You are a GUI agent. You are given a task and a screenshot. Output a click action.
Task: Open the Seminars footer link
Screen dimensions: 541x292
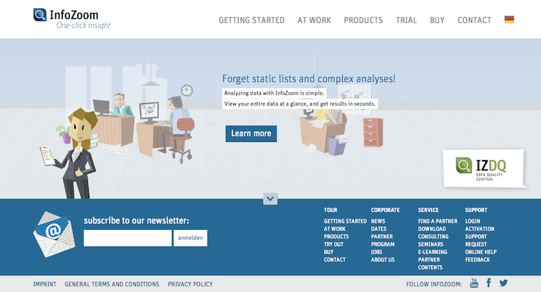point(430,244)
